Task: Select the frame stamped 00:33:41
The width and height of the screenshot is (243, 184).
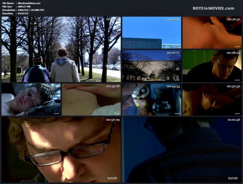Action: (x=31, y=99)
